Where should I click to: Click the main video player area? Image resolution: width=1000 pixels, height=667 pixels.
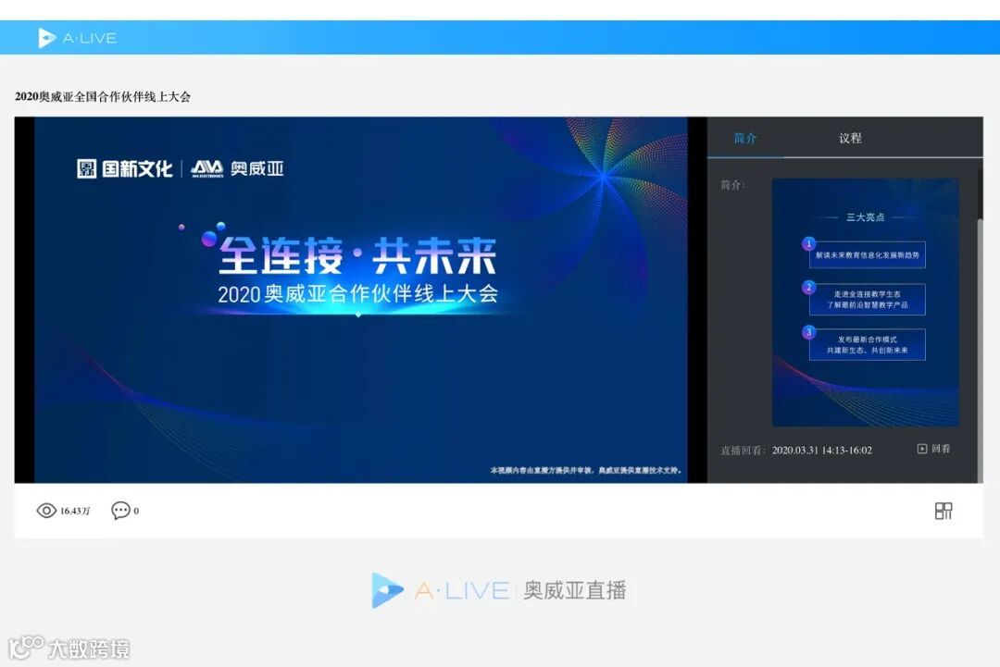pos(360,300)
